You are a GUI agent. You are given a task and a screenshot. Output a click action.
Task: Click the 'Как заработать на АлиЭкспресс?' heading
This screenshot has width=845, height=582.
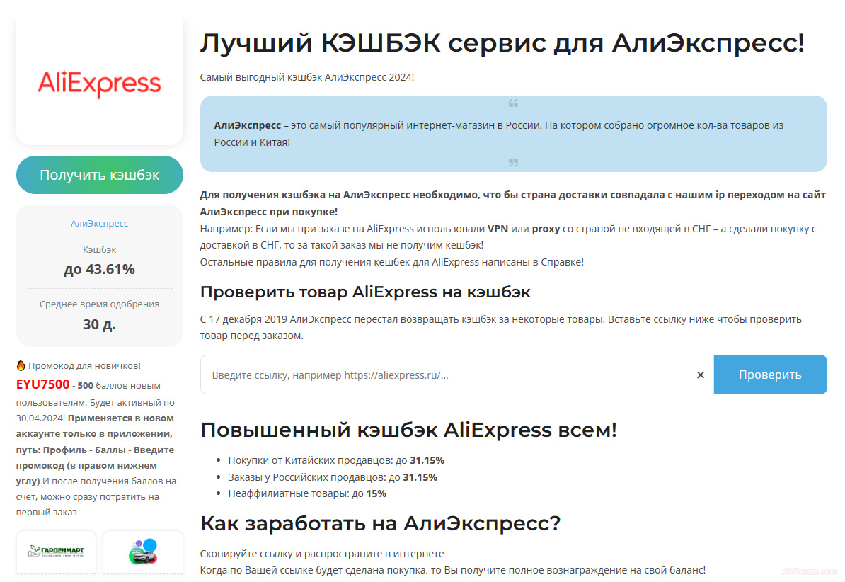pyautogui.click(x=380, y=523)
